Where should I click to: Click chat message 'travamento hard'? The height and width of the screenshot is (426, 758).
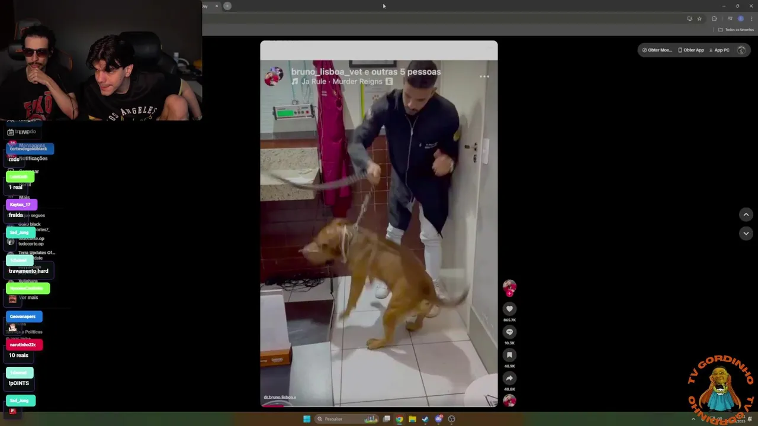tap(28, 271)
